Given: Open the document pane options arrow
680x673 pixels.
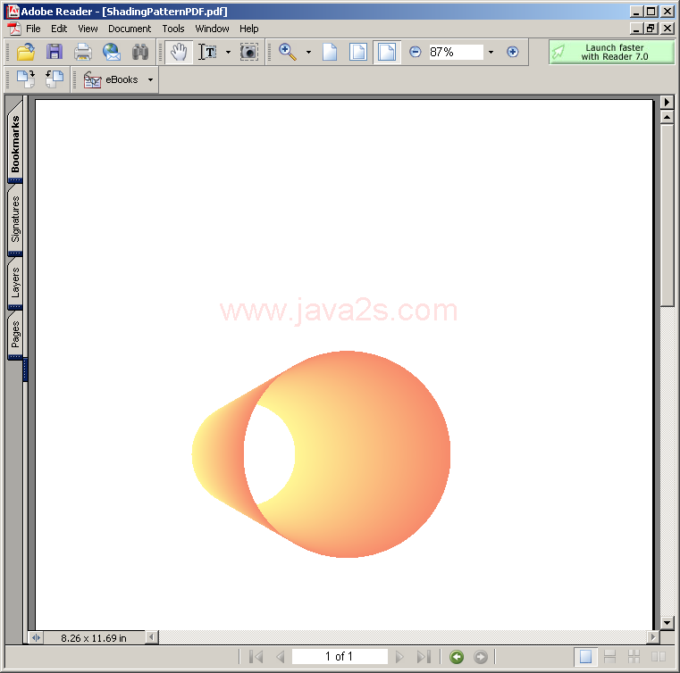Looking at the screenshot, I should pyautogui.click(x=667, y=103).
